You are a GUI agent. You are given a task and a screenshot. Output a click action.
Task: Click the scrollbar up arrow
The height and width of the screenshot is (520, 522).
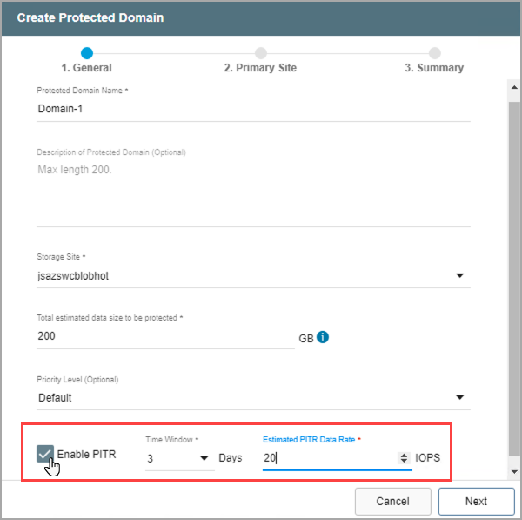pos(513,87)
